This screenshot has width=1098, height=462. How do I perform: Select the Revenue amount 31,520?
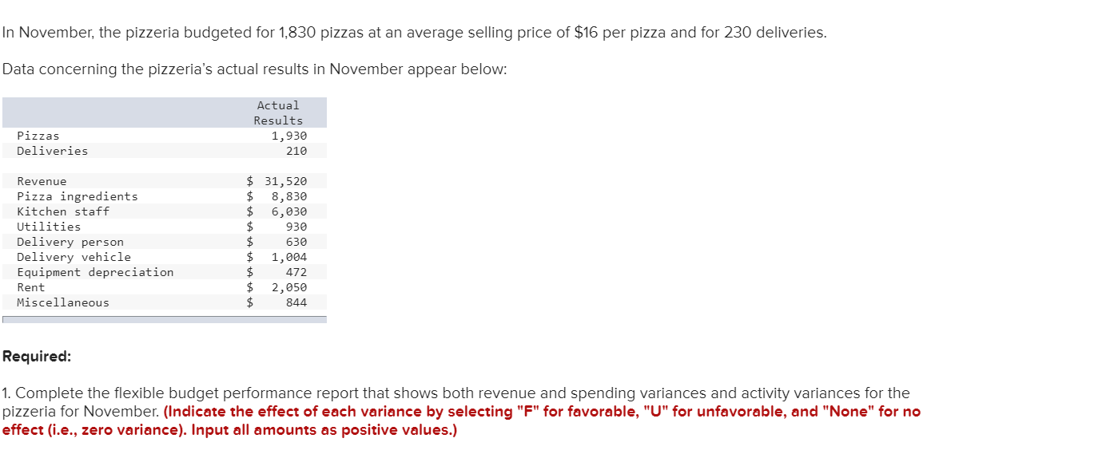click(285, 181)
